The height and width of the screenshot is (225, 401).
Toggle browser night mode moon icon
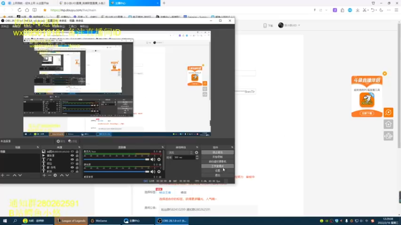pyautogui.click(x=381, y=10)
